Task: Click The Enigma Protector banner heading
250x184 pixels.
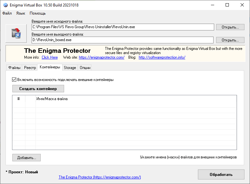Action: tap(57, 51)
